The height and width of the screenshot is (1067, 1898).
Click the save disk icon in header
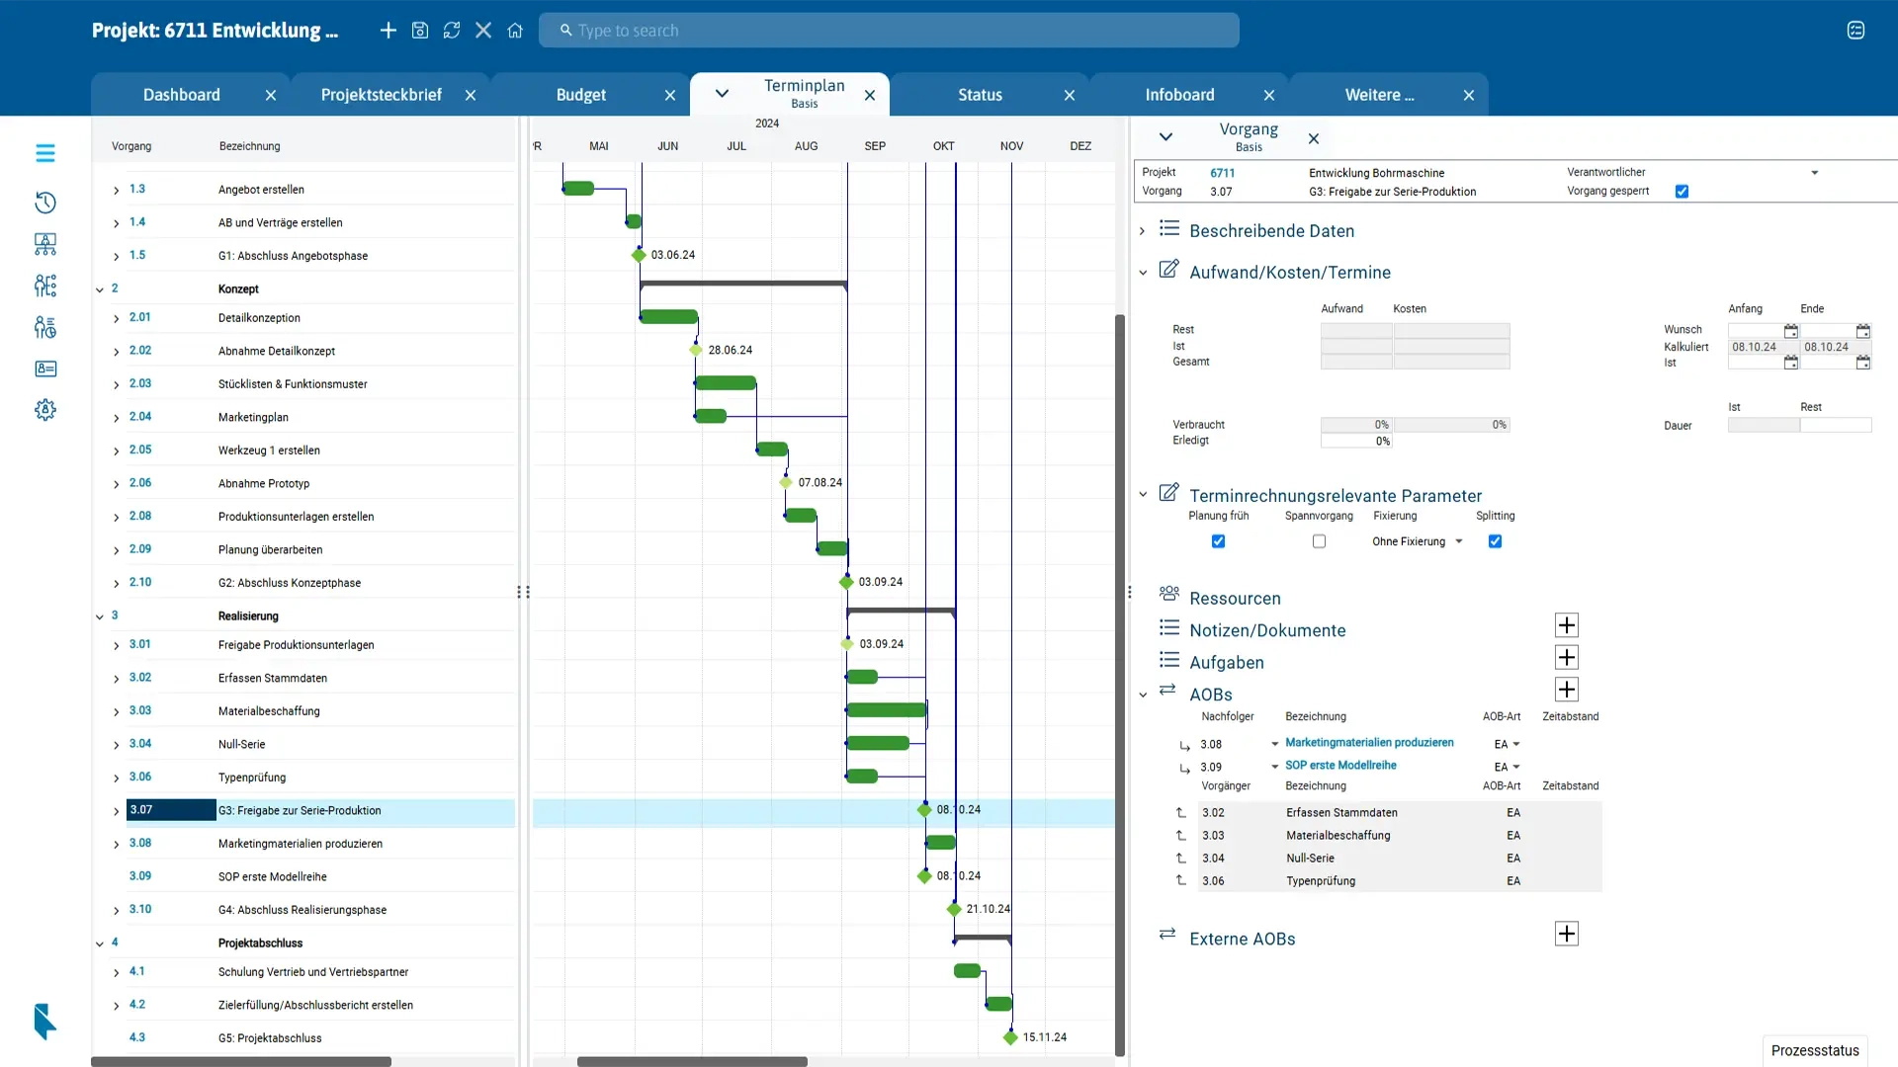[x=420, y=31]
